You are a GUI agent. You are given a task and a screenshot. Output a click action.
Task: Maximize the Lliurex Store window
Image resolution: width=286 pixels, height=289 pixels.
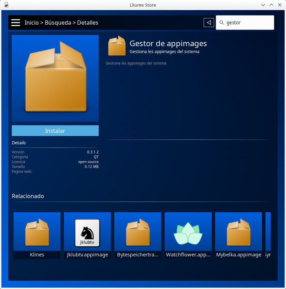[x=271, y=5]
